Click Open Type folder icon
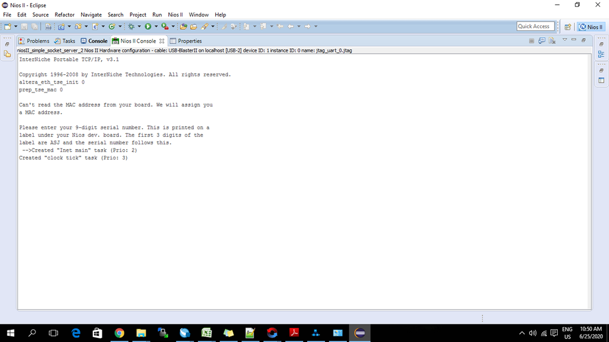 coord(183,26)
